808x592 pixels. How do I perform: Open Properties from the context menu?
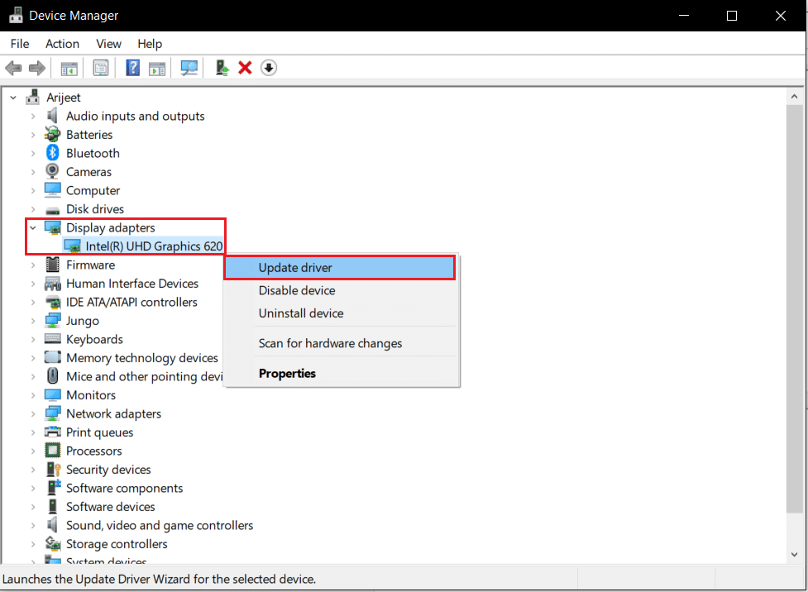[x=287, y=374]
